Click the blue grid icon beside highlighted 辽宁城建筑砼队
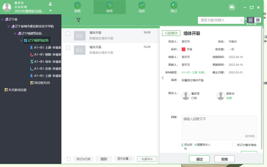267x167 pixels. tap(26, 40)
